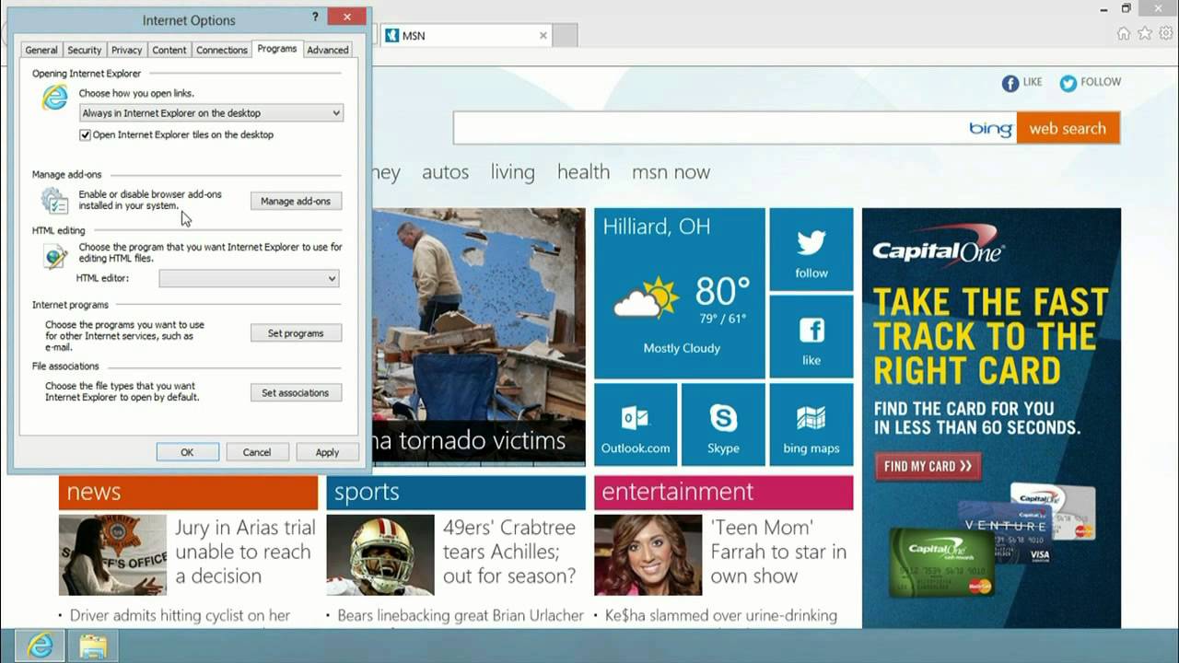The width and height of the screenshot is (1179, 663).
Task: Open the tornado victims featured photo
Action: tap(479, 336)
